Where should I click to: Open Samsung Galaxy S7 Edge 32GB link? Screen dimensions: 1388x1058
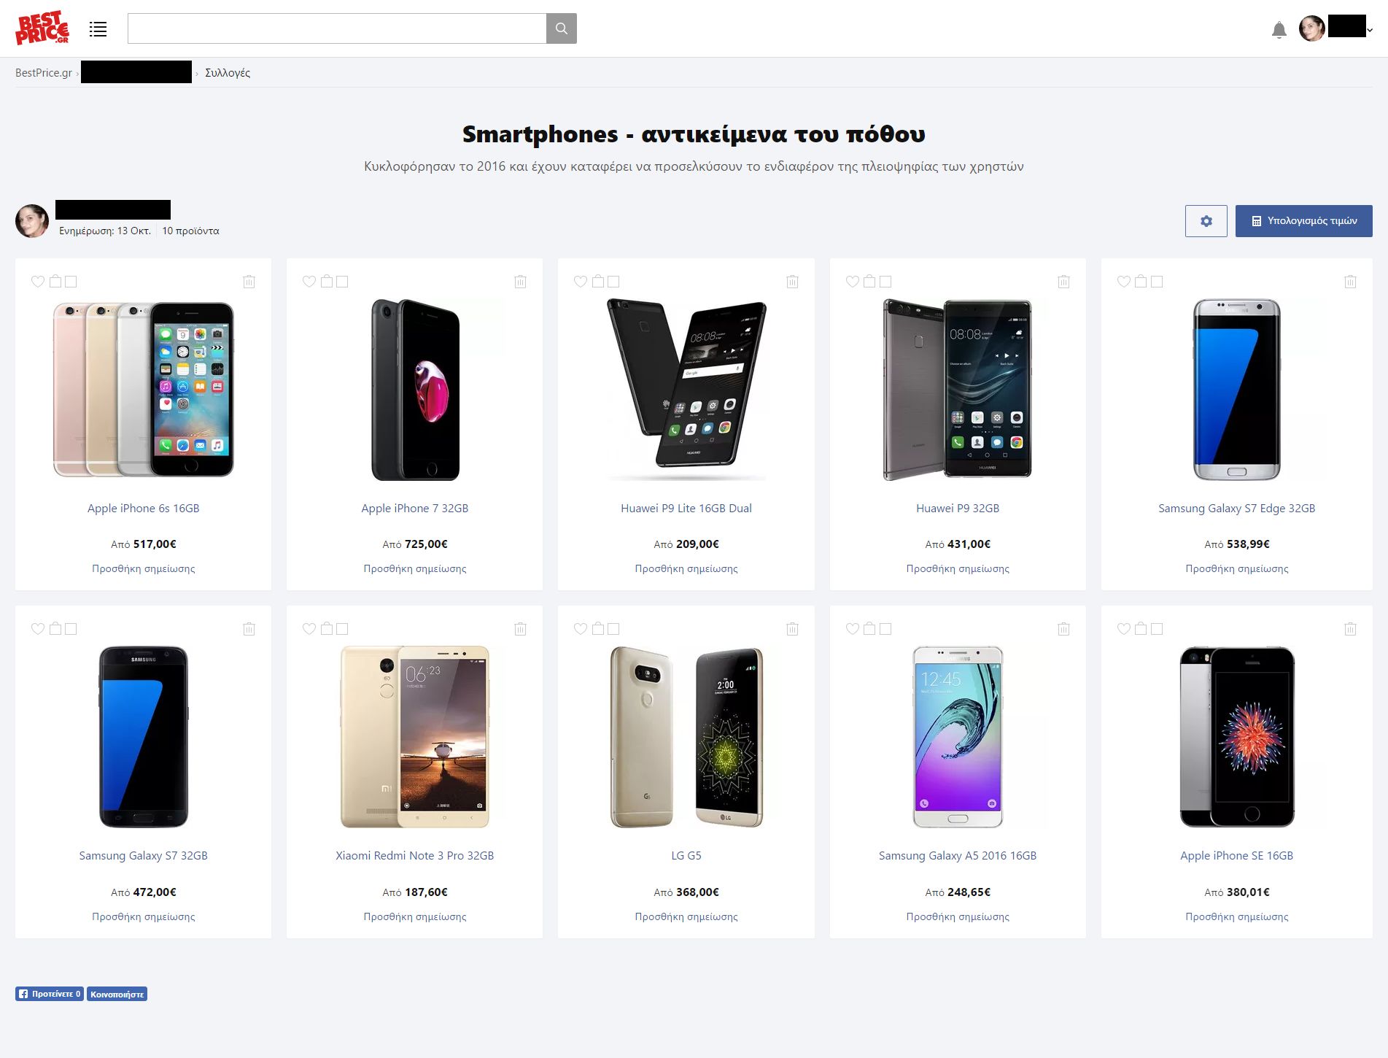1236,508
